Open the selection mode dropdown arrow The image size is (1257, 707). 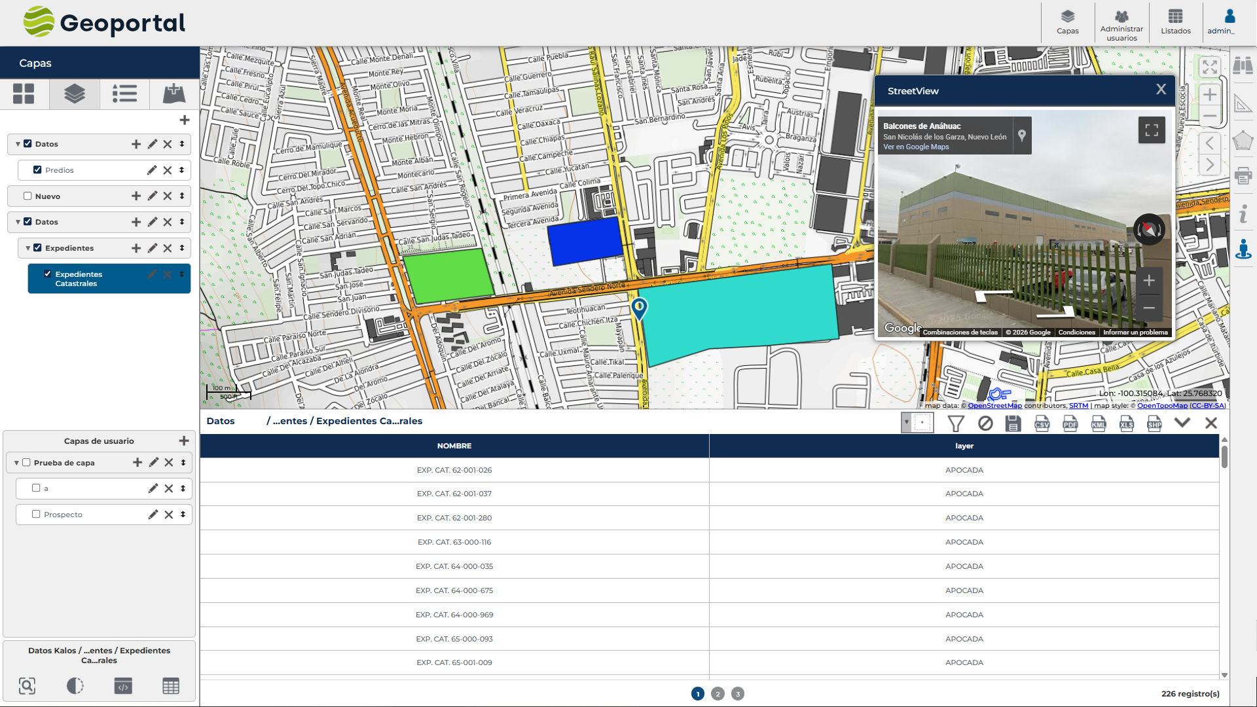907,422
